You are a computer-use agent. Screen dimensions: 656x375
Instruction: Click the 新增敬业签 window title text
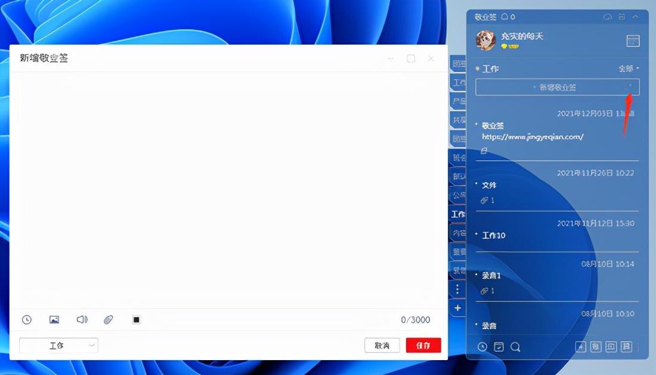[x=44, y=58]
